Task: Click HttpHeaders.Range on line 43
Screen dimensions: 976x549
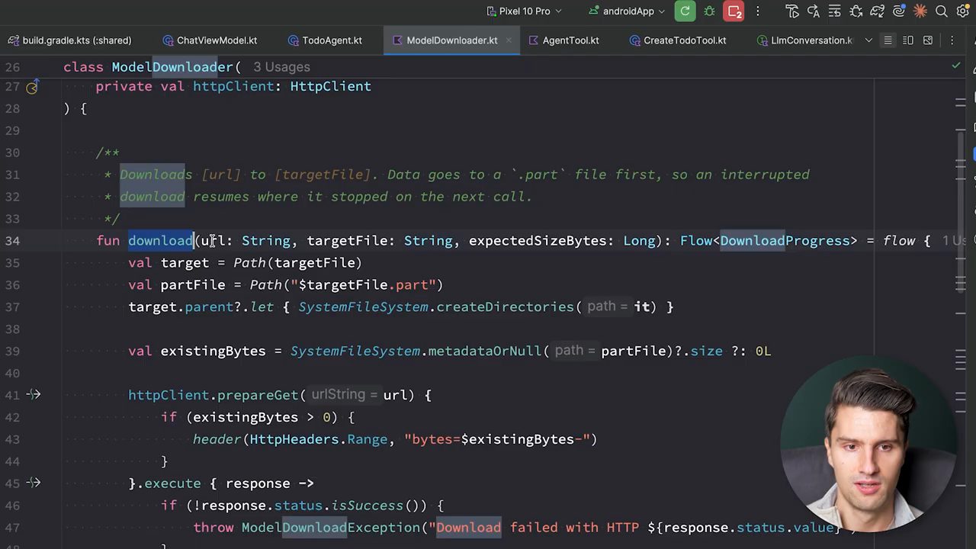Action: 319,439
